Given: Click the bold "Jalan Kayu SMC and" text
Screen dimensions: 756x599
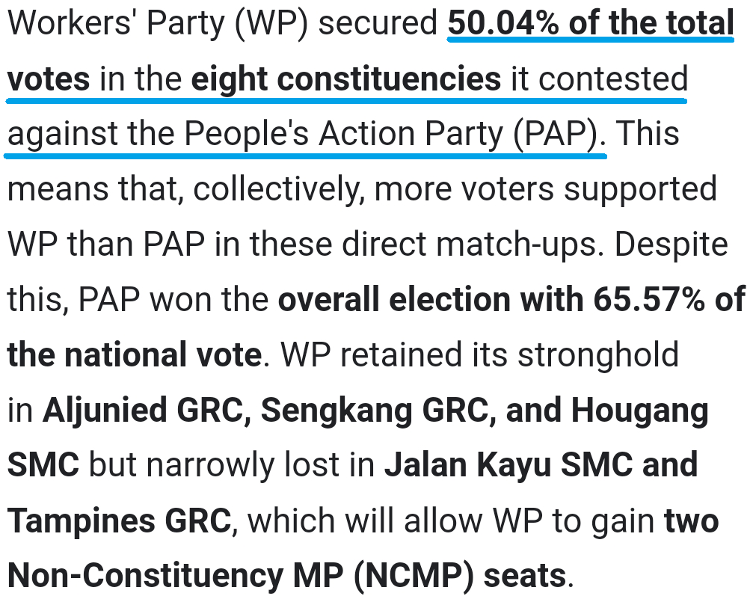Looking at the screenshot, I should (x=541, y=466).
